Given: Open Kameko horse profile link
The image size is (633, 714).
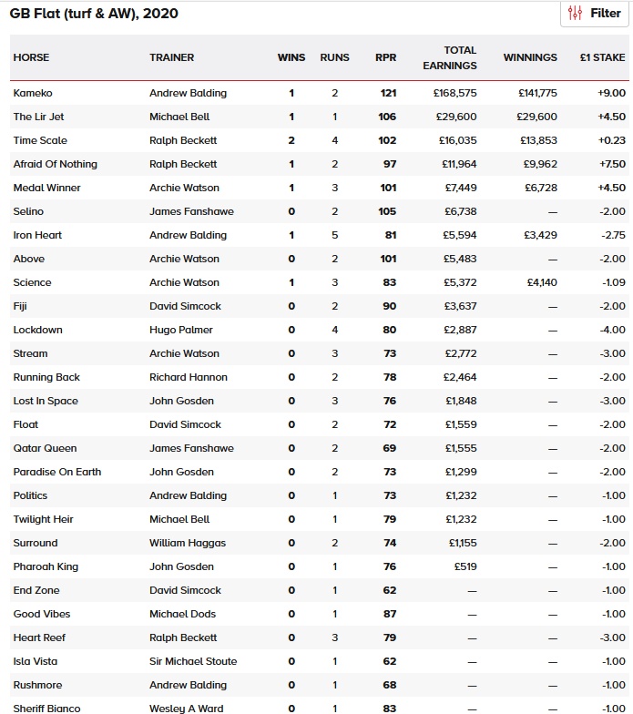Looking at the screenshot, I should point(34,93).
